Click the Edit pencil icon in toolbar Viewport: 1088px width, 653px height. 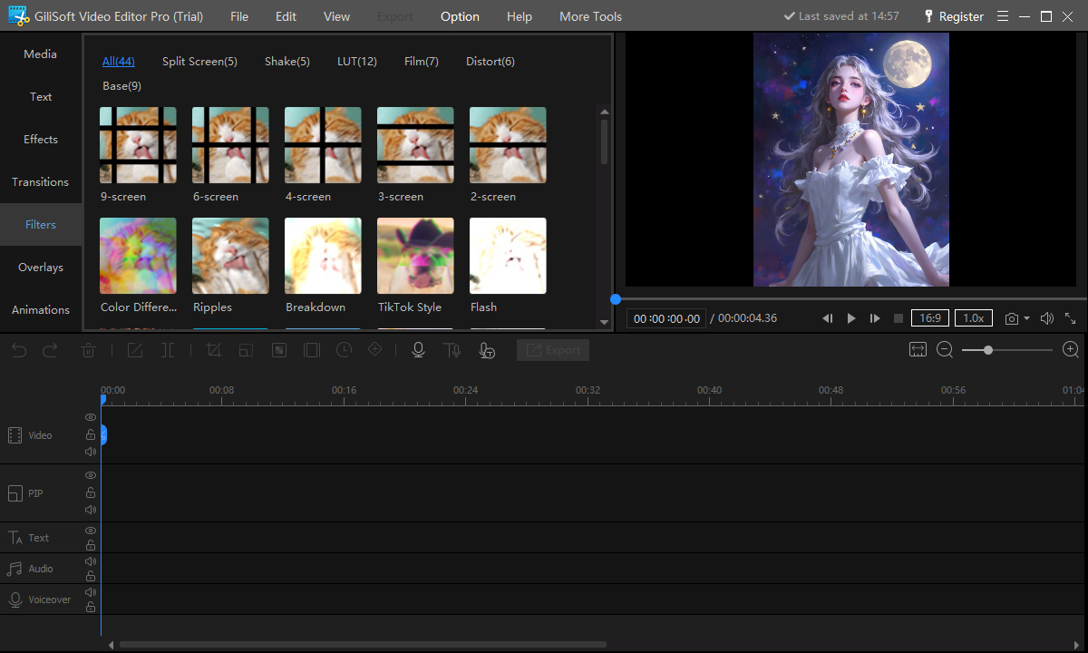135,350
